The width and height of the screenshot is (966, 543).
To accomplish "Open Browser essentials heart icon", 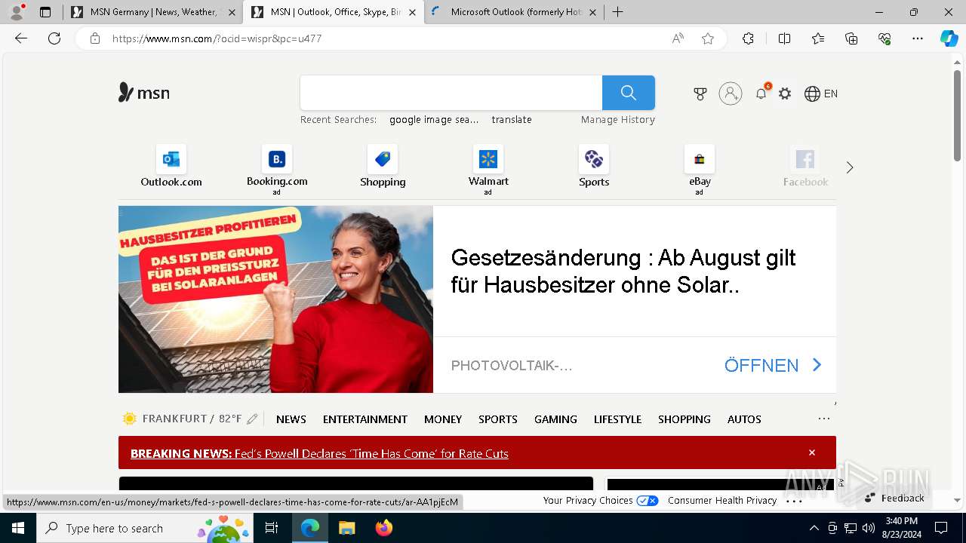I will 884,38.
